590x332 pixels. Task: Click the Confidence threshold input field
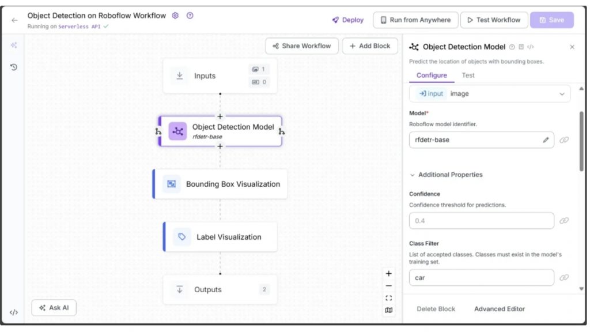[481, 221]
